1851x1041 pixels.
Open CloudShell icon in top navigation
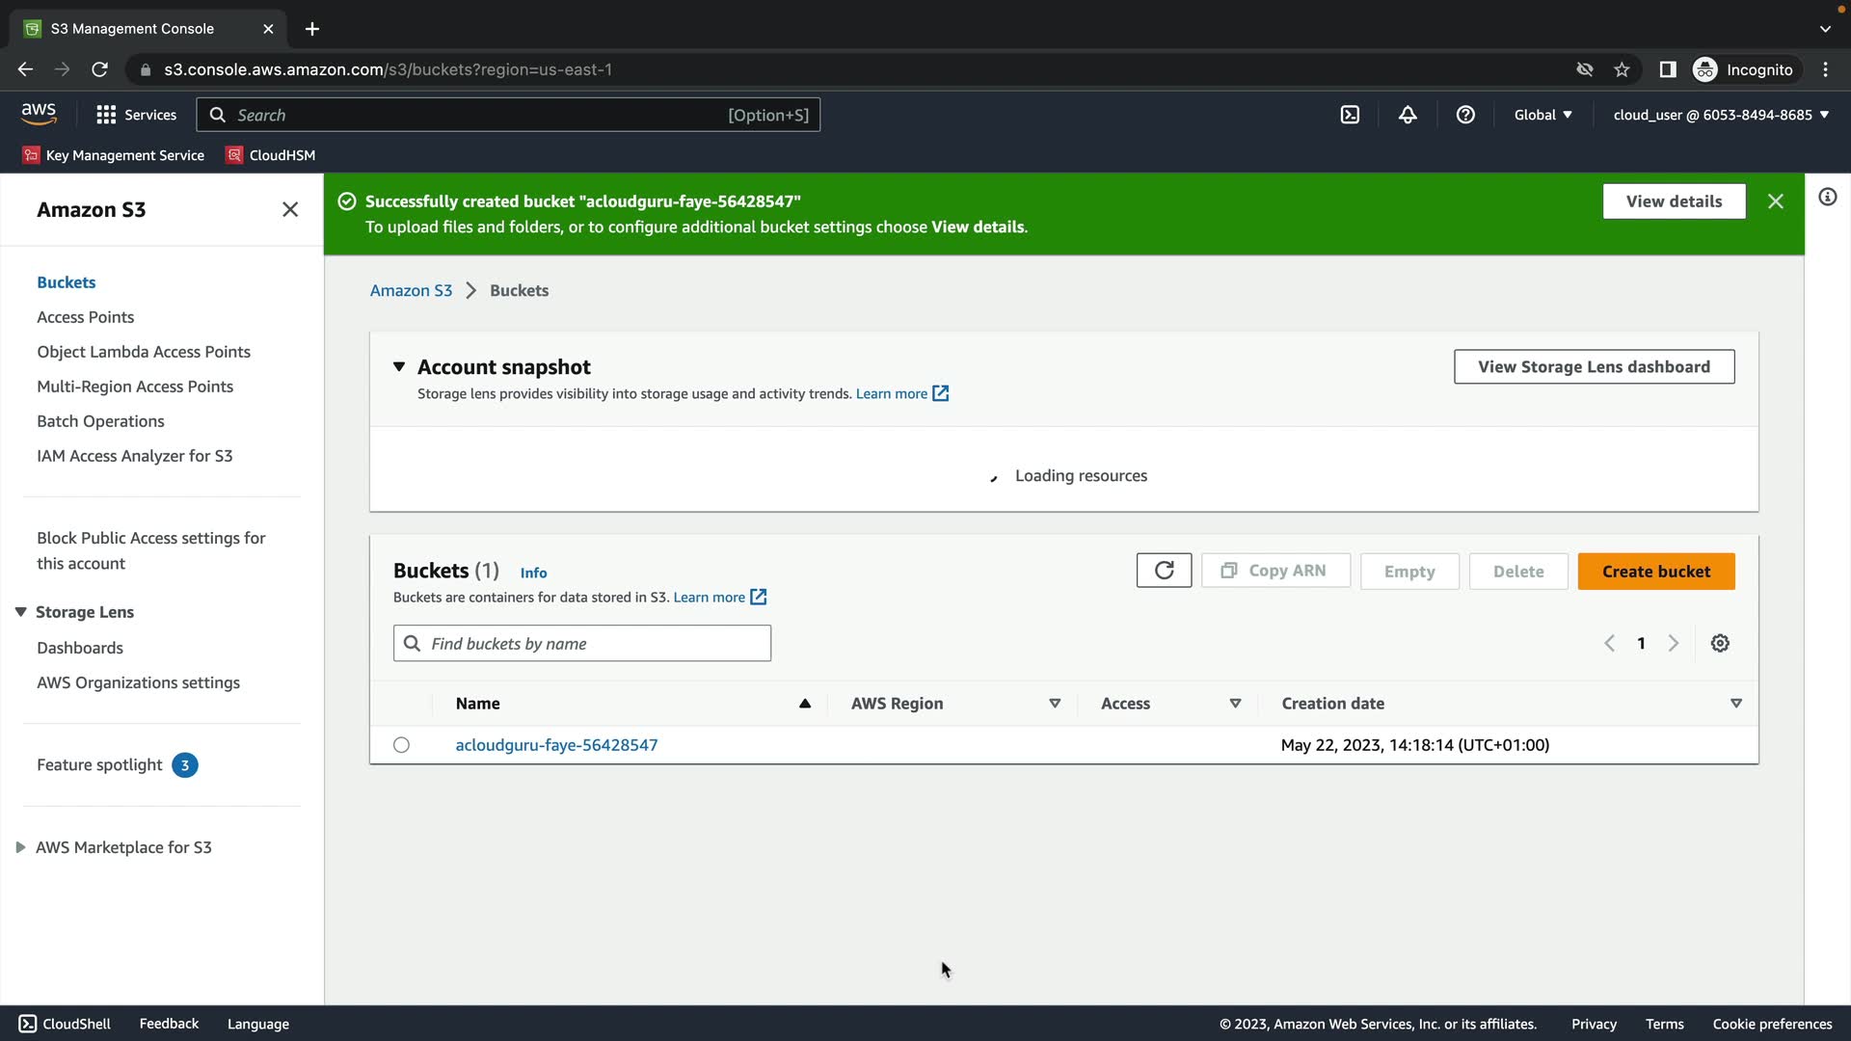[x=1350, y=115]
